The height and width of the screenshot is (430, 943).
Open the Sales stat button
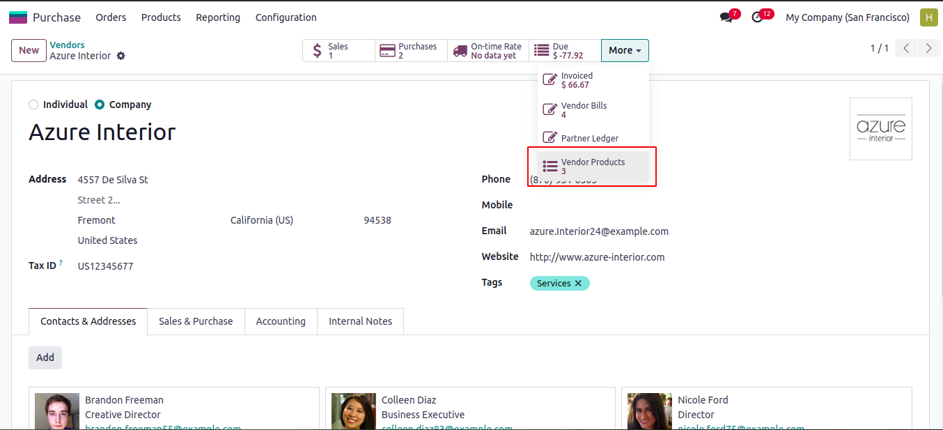pos(338,51)
